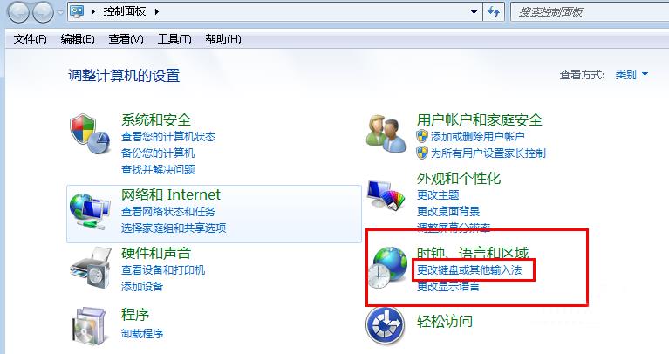The width and height of the screenshot is (669, 354).
Task: Open the System and Security shield icon
Action: click(x=90, y=133)
